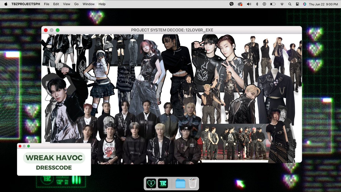341x192 pixels.
Task: Close the PROJECT SYSTEM DECODE window
Action: point(46,30)
